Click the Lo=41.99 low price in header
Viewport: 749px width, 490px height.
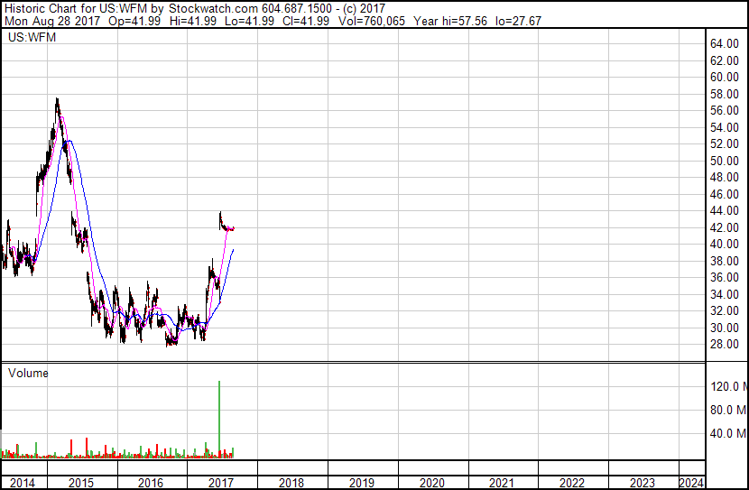(249, 21)
